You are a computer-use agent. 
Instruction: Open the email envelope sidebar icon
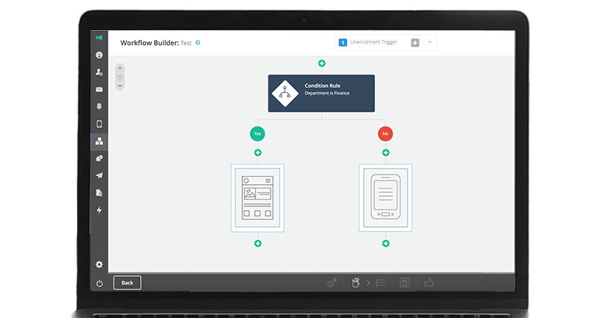pyautogui.click(x=99, y=89)
